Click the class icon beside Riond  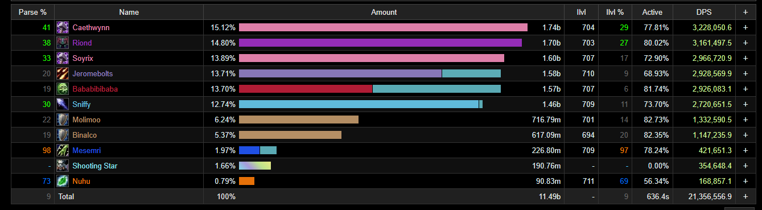[x=63, y=43]
